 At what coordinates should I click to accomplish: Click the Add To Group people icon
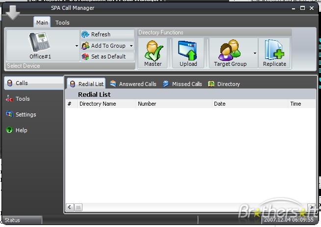click(x=85, y=46)
